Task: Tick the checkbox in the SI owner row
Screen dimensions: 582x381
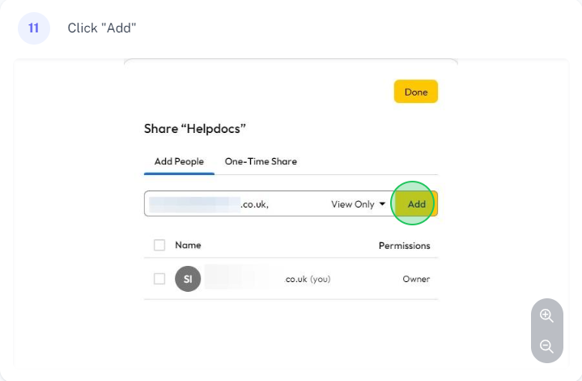Action: (159, 279)
